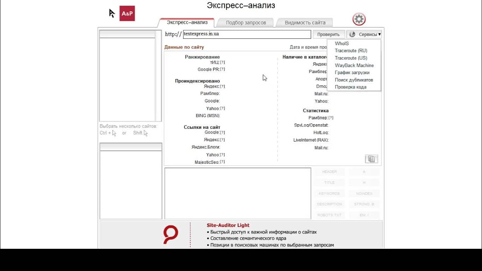Switch to the Экспресс–анализ tab
Image resolution: width=482 pixels, height=271 pixels.
tap(187, 22)
